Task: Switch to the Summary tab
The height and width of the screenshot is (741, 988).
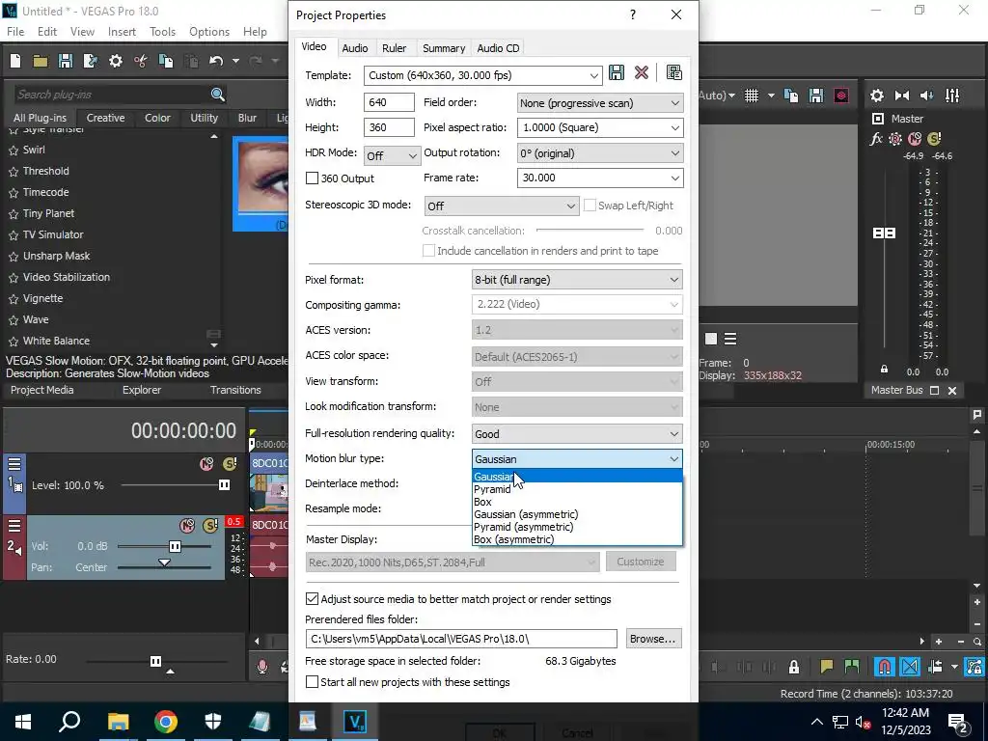Action: (444, 48)
